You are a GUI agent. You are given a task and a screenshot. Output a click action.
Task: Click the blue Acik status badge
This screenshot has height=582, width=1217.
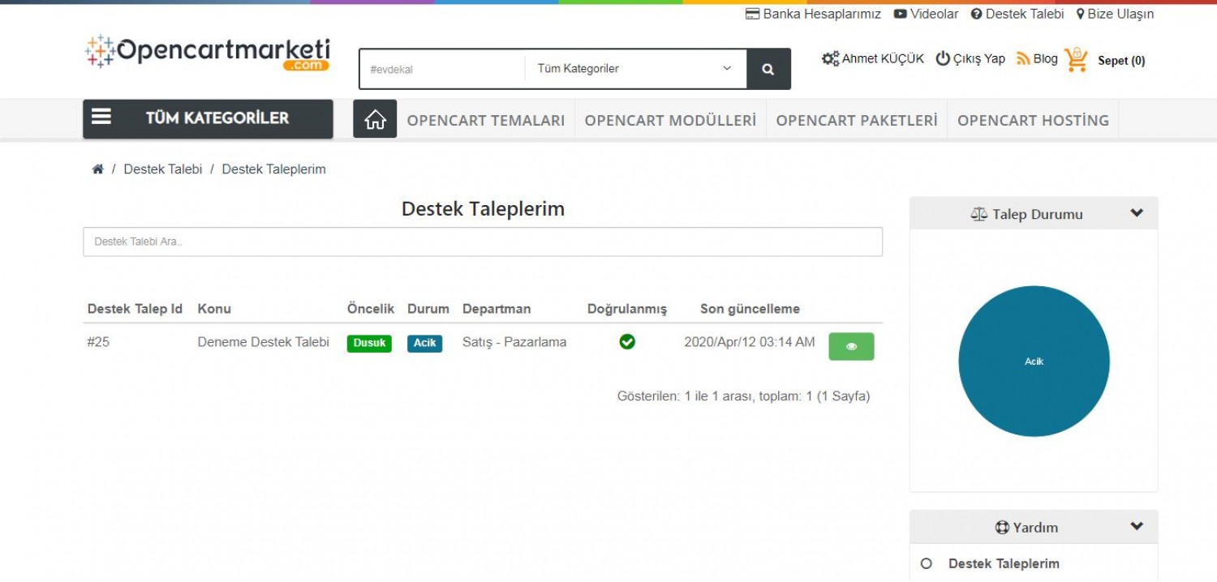pos(424,343)
